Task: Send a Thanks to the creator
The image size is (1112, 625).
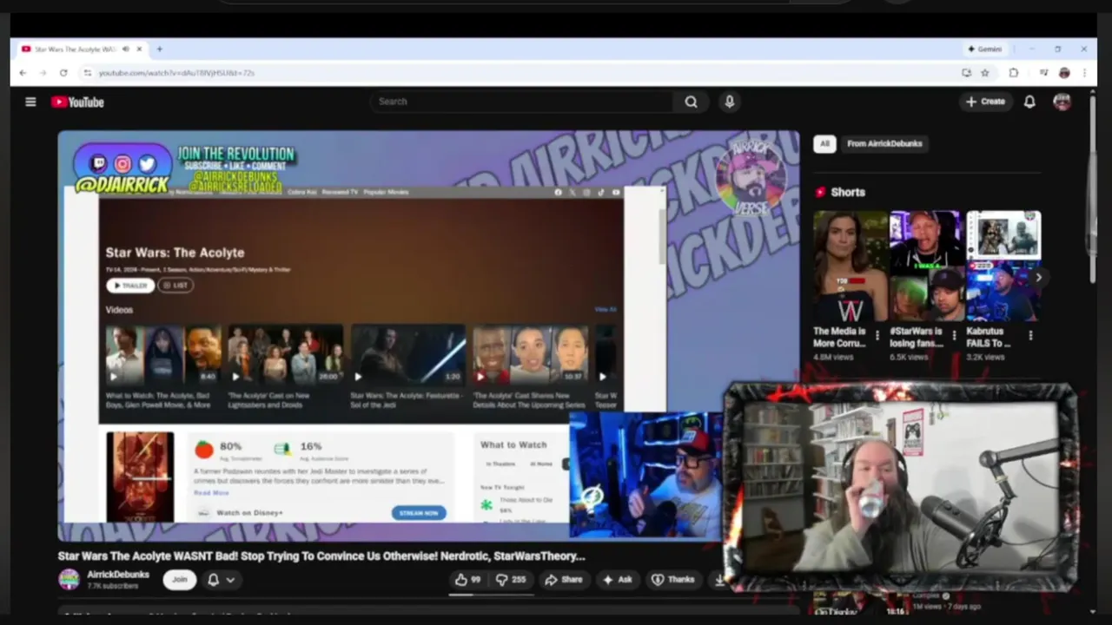Action: pos(673,580)
